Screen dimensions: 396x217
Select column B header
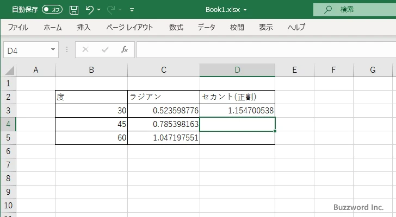[91, 70]
